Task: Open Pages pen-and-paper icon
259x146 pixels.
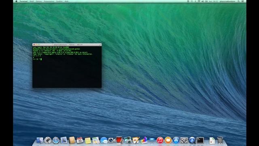Action: [x=136, y=140]
